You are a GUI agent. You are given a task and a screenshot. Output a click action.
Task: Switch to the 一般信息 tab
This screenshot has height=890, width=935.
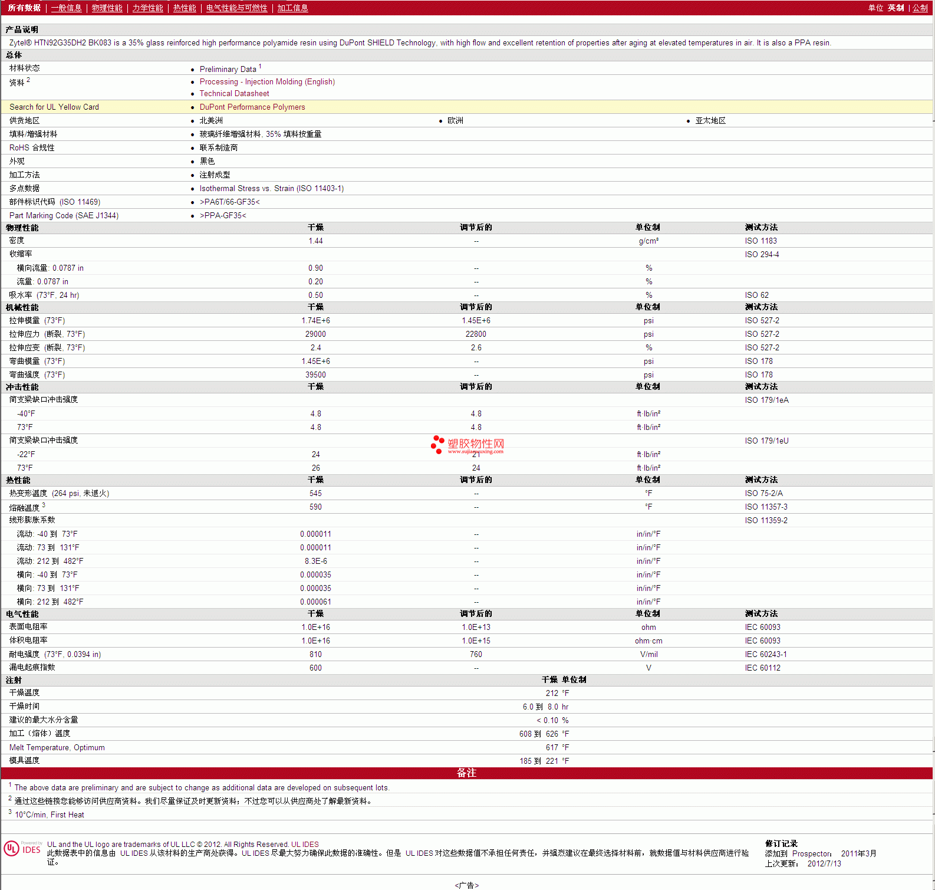pos(67,8)
